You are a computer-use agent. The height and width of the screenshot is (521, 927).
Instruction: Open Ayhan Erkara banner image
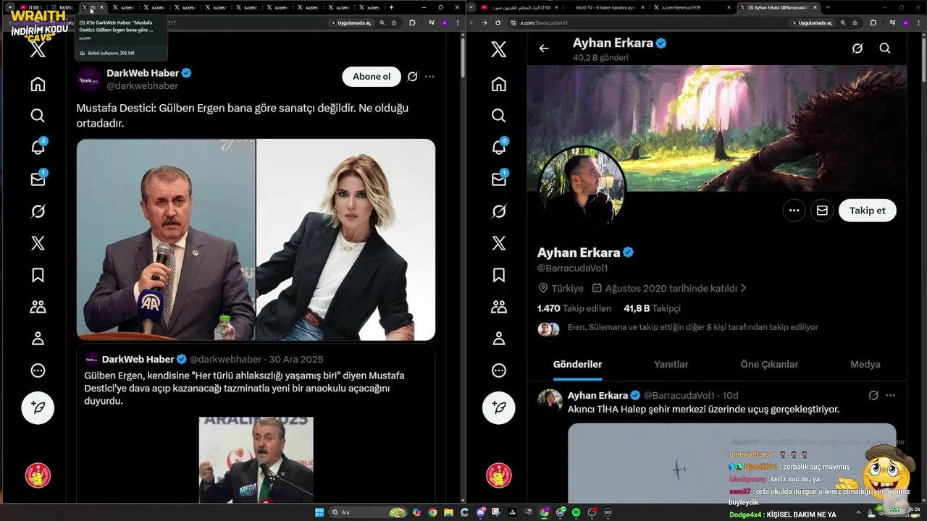tap(717, 129)
